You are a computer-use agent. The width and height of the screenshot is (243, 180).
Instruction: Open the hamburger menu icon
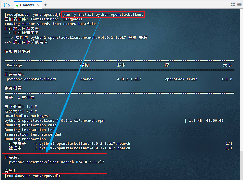coord(239,5)
